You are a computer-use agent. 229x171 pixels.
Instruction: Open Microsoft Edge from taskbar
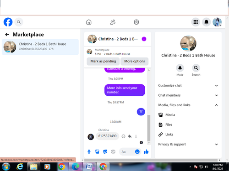tap(75, 166)
